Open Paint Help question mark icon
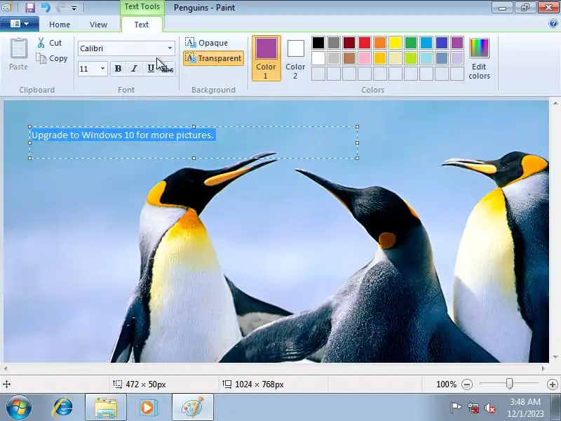The width and height of the screenshot is (561, 421). coord(553,24)
